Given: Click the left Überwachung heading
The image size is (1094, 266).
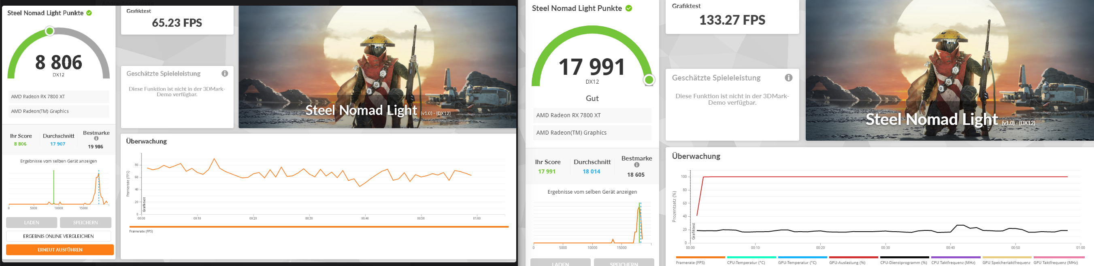Looking at the screenshot, I should 147,141.
